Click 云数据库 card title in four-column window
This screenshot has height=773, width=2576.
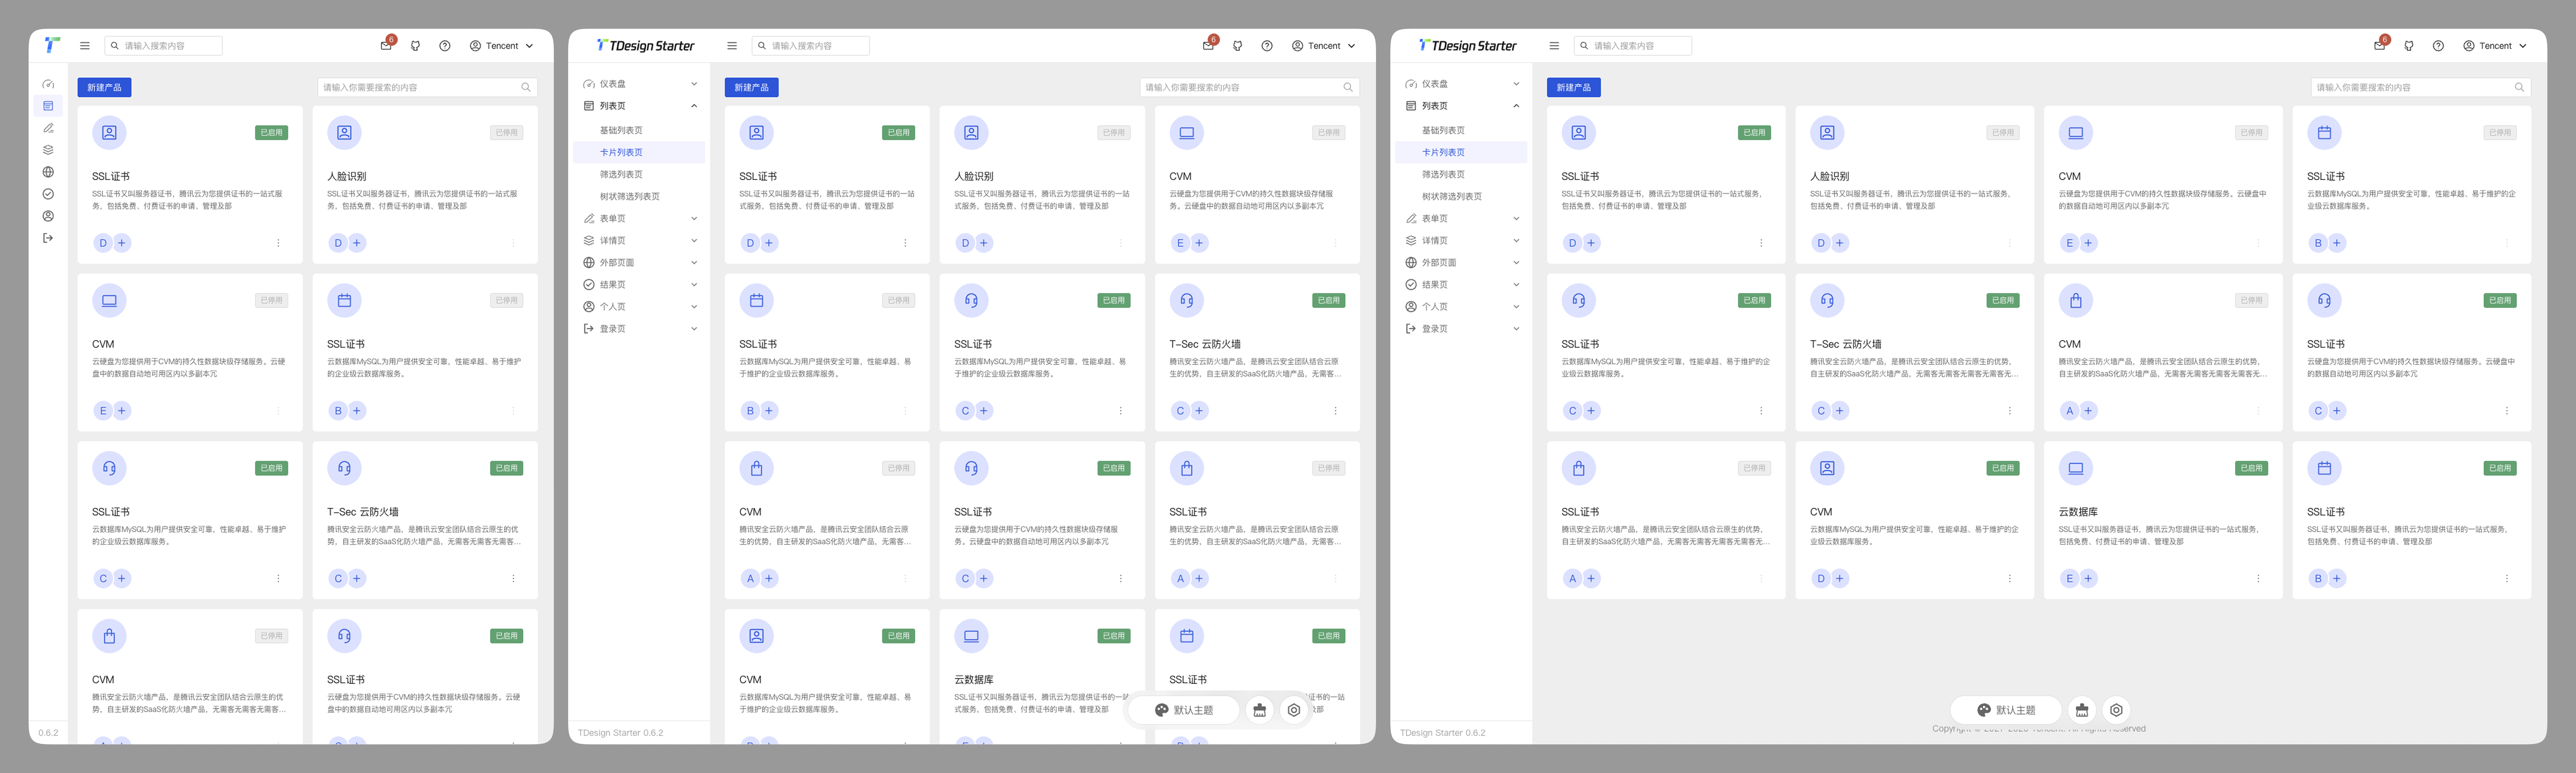pyautogui.click(x=2078, y=512)
